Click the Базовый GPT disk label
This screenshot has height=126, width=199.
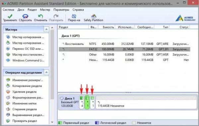70,102
